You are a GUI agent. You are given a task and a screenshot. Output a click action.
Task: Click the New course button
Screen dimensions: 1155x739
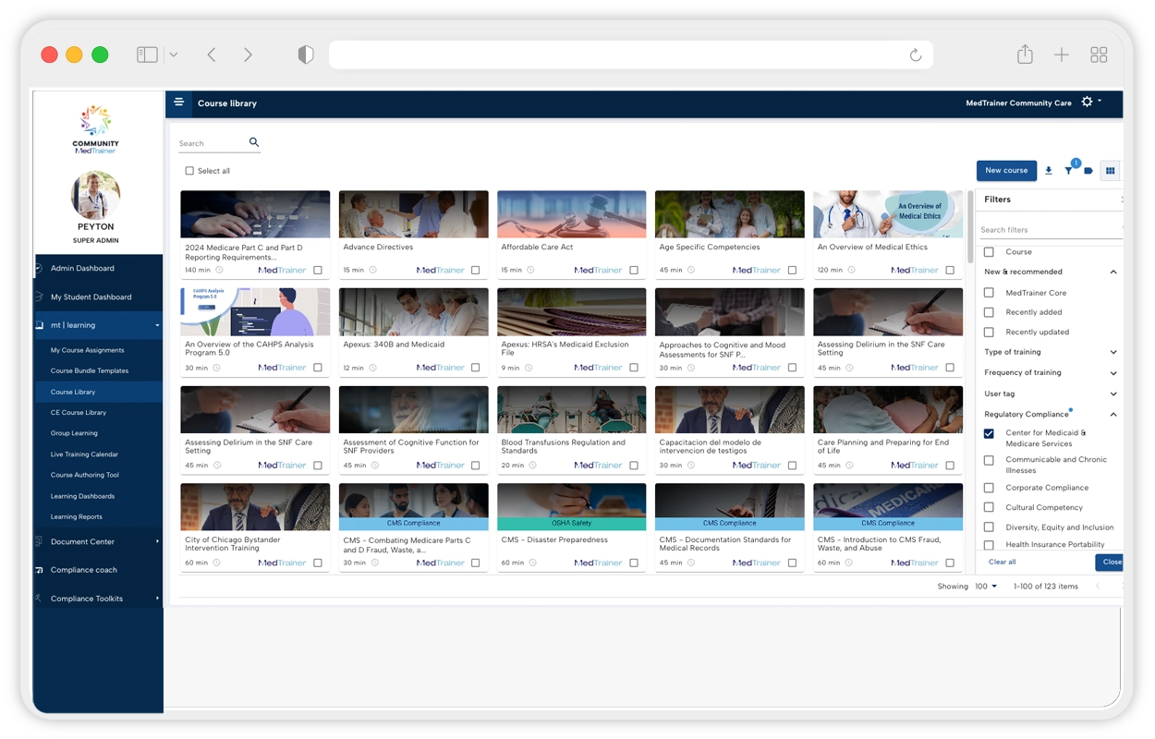pyautogui.click(x=1005, y=171)
